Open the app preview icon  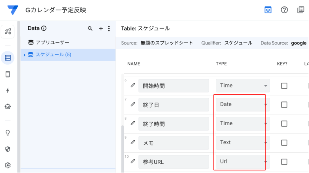pyautogui.click(x=268, y=10)
